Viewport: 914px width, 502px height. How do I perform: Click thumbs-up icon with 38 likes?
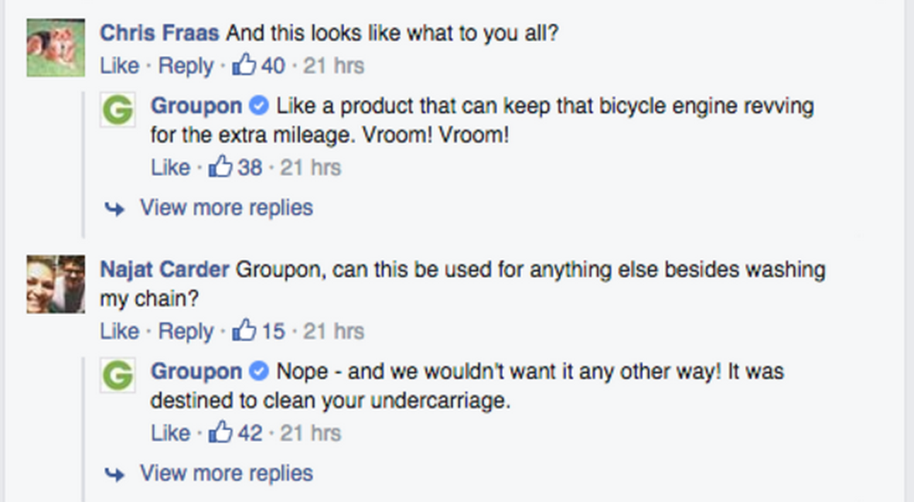(x=221, y=167)
